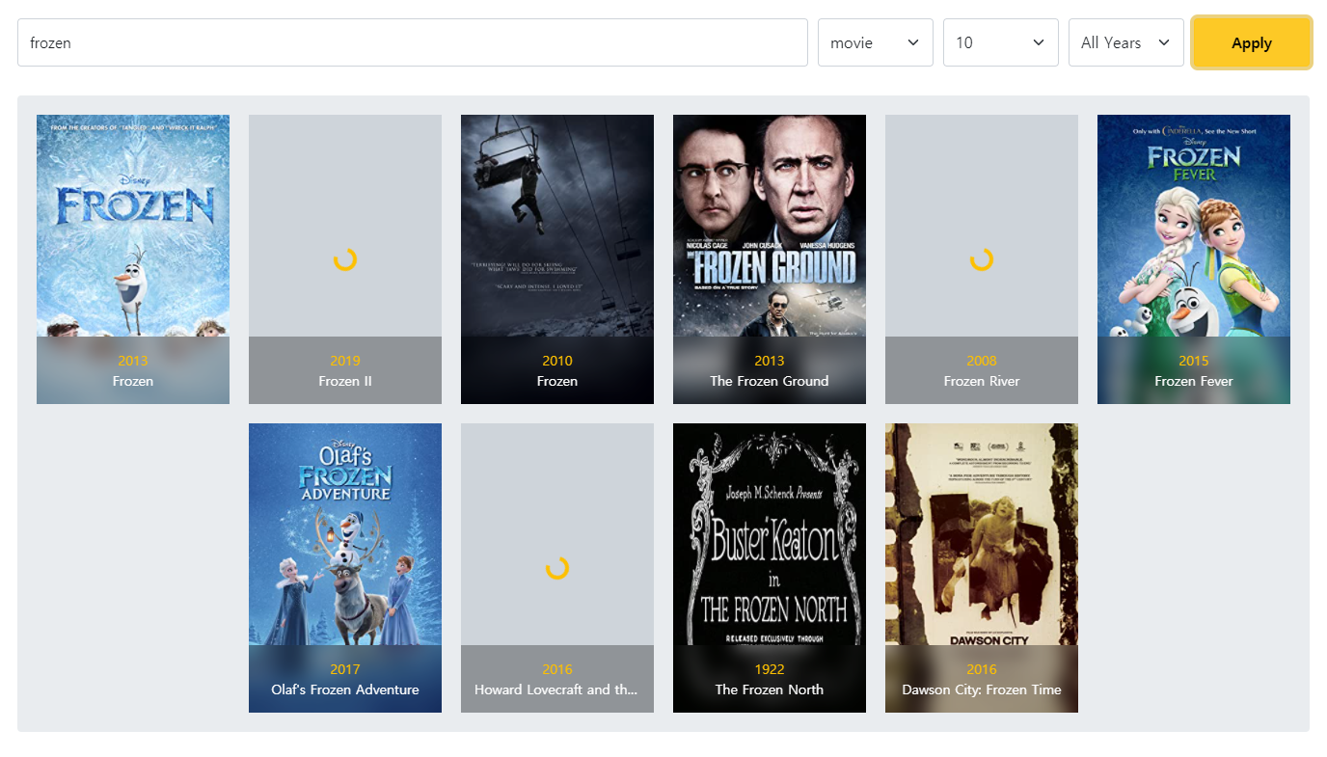The width and height of the screenshot is (1327, 757).
Task: Click the "Howard Lovecraft and th..." title
Action: pos(557,689)
